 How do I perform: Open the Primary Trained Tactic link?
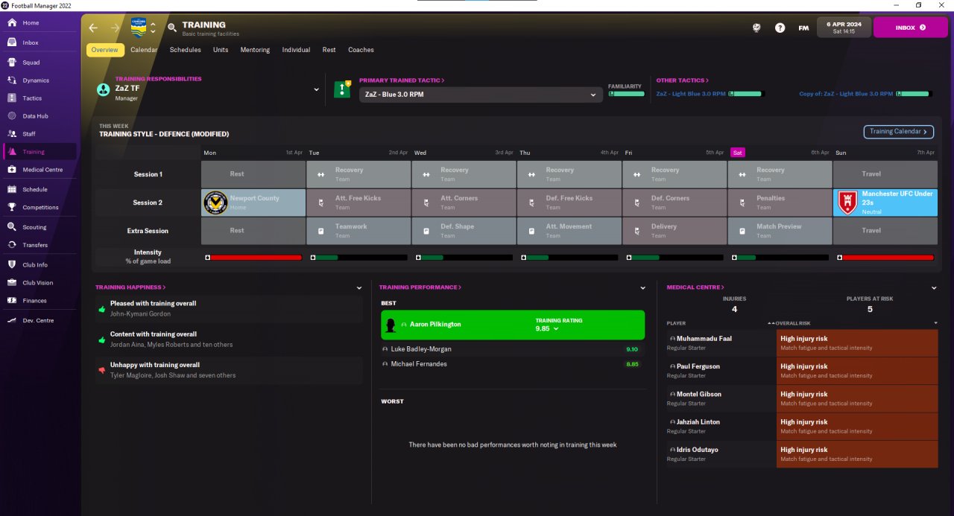click(402, 80)
